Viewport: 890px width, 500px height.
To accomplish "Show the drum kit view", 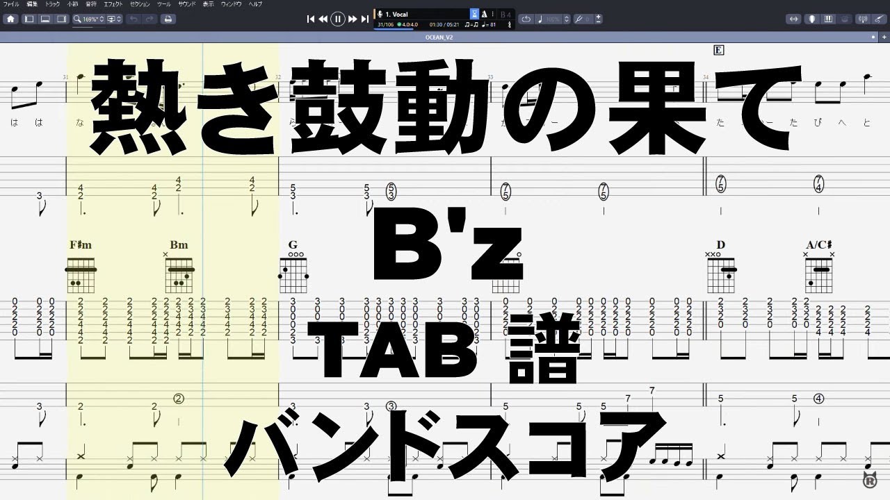I will [843, 19].
